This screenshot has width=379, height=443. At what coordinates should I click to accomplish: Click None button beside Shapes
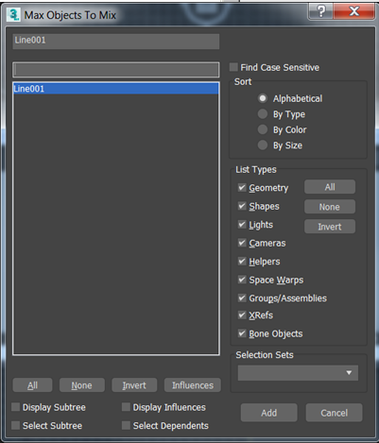pyautogui.click(x=330, y=207)
